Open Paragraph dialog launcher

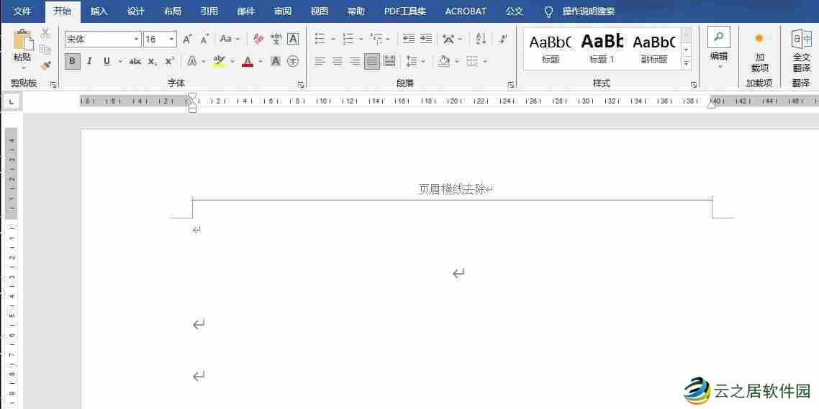pyautogui.click(x=511, y=84)
